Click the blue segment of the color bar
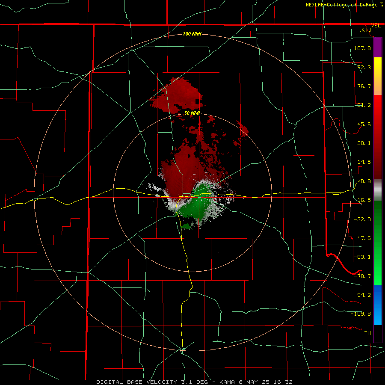The width and height of the screenshot is (385, 385). coord(378,305)
